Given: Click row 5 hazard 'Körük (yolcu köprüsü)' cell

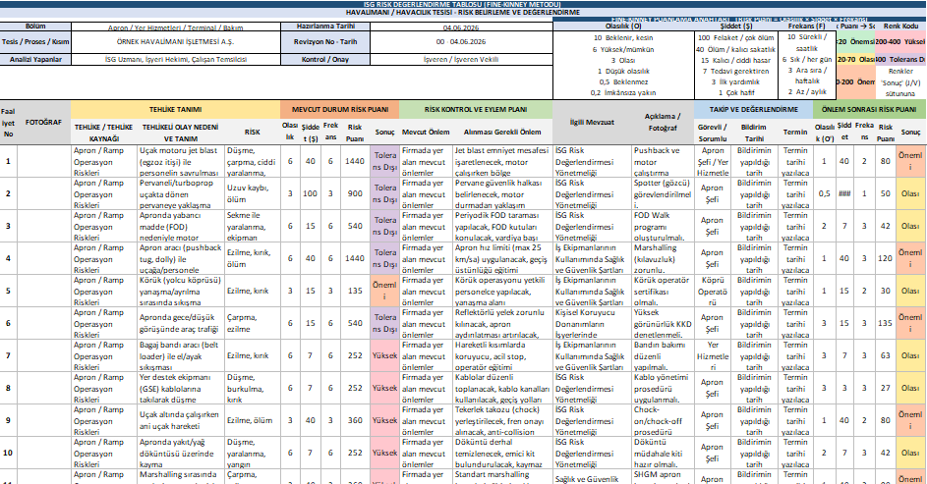Looking at the screenshot, I should (x=181, y=291).
